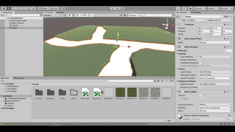
Task: Click the Position X field
Action: pos(206,28)
